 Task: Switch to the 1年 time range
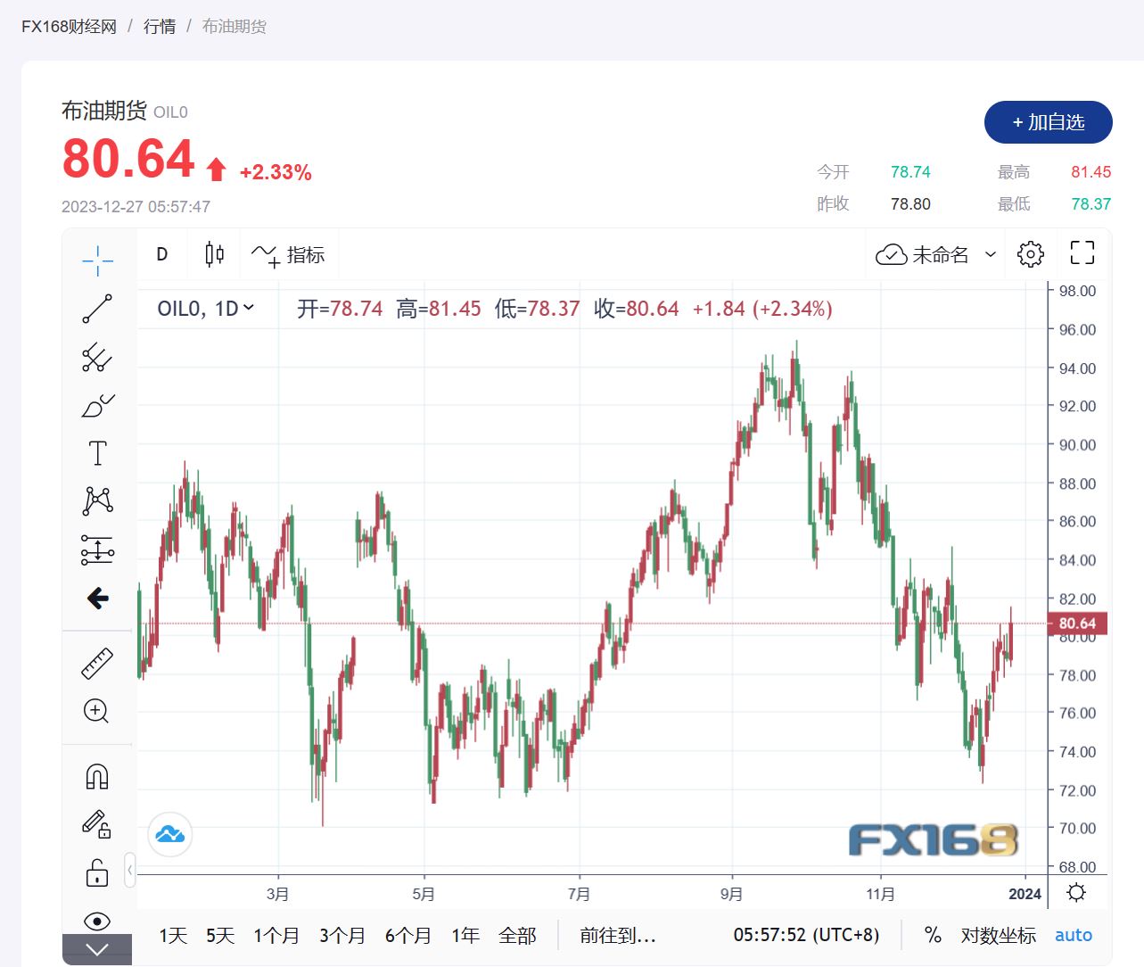point(465,935)
